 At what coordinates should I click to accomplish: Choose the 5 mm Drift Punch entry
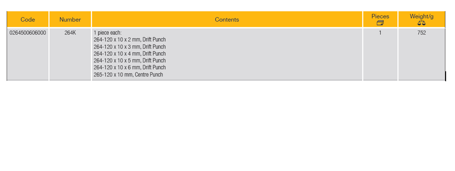tap(130, 61)
